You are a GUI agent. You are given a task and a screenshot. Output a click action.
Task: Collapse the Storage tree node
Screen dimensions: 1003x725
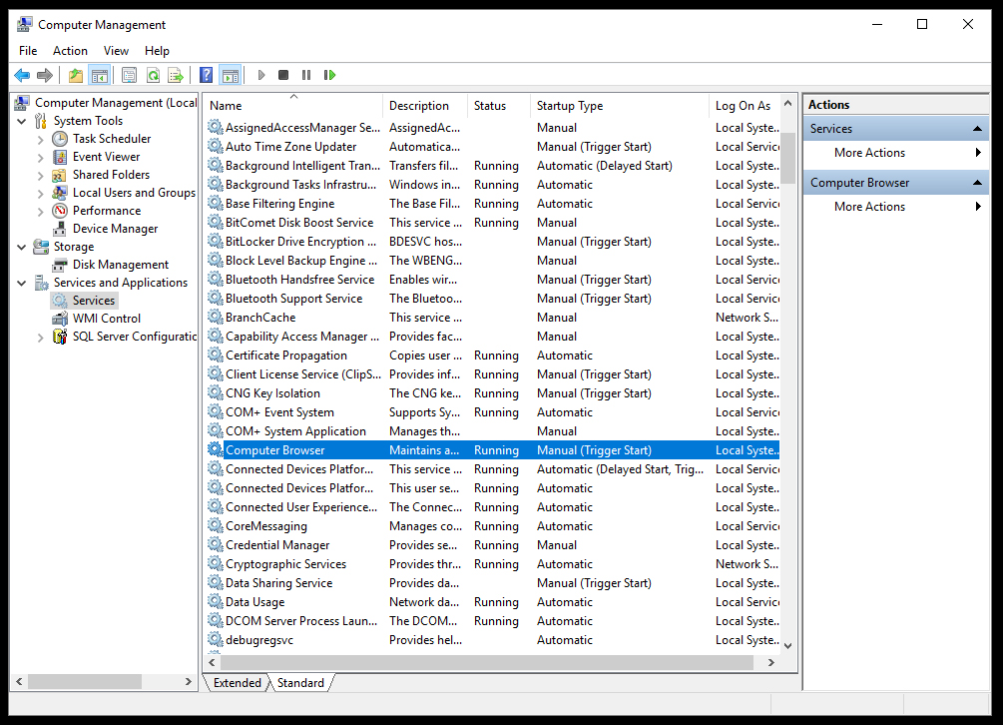point(22,247)
